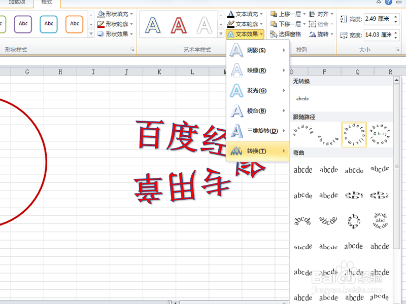Open the 文本轮廓 text outline dropdown
The height and width of the screenshot is (304, 406).
245,24
